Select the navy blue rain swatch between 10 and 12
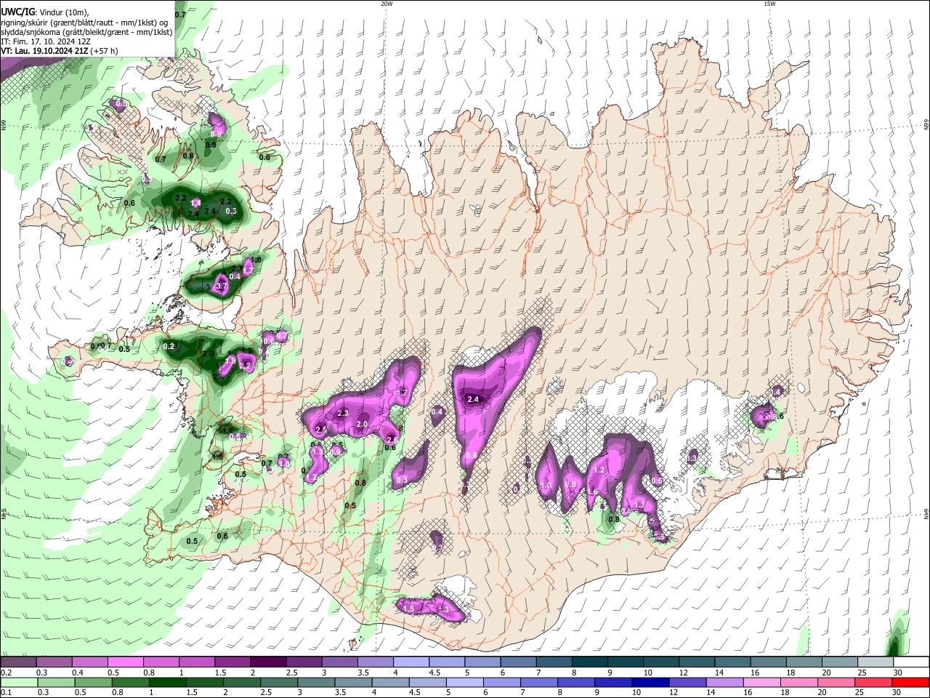Screen dimensions: 930x698 [649, 682]
